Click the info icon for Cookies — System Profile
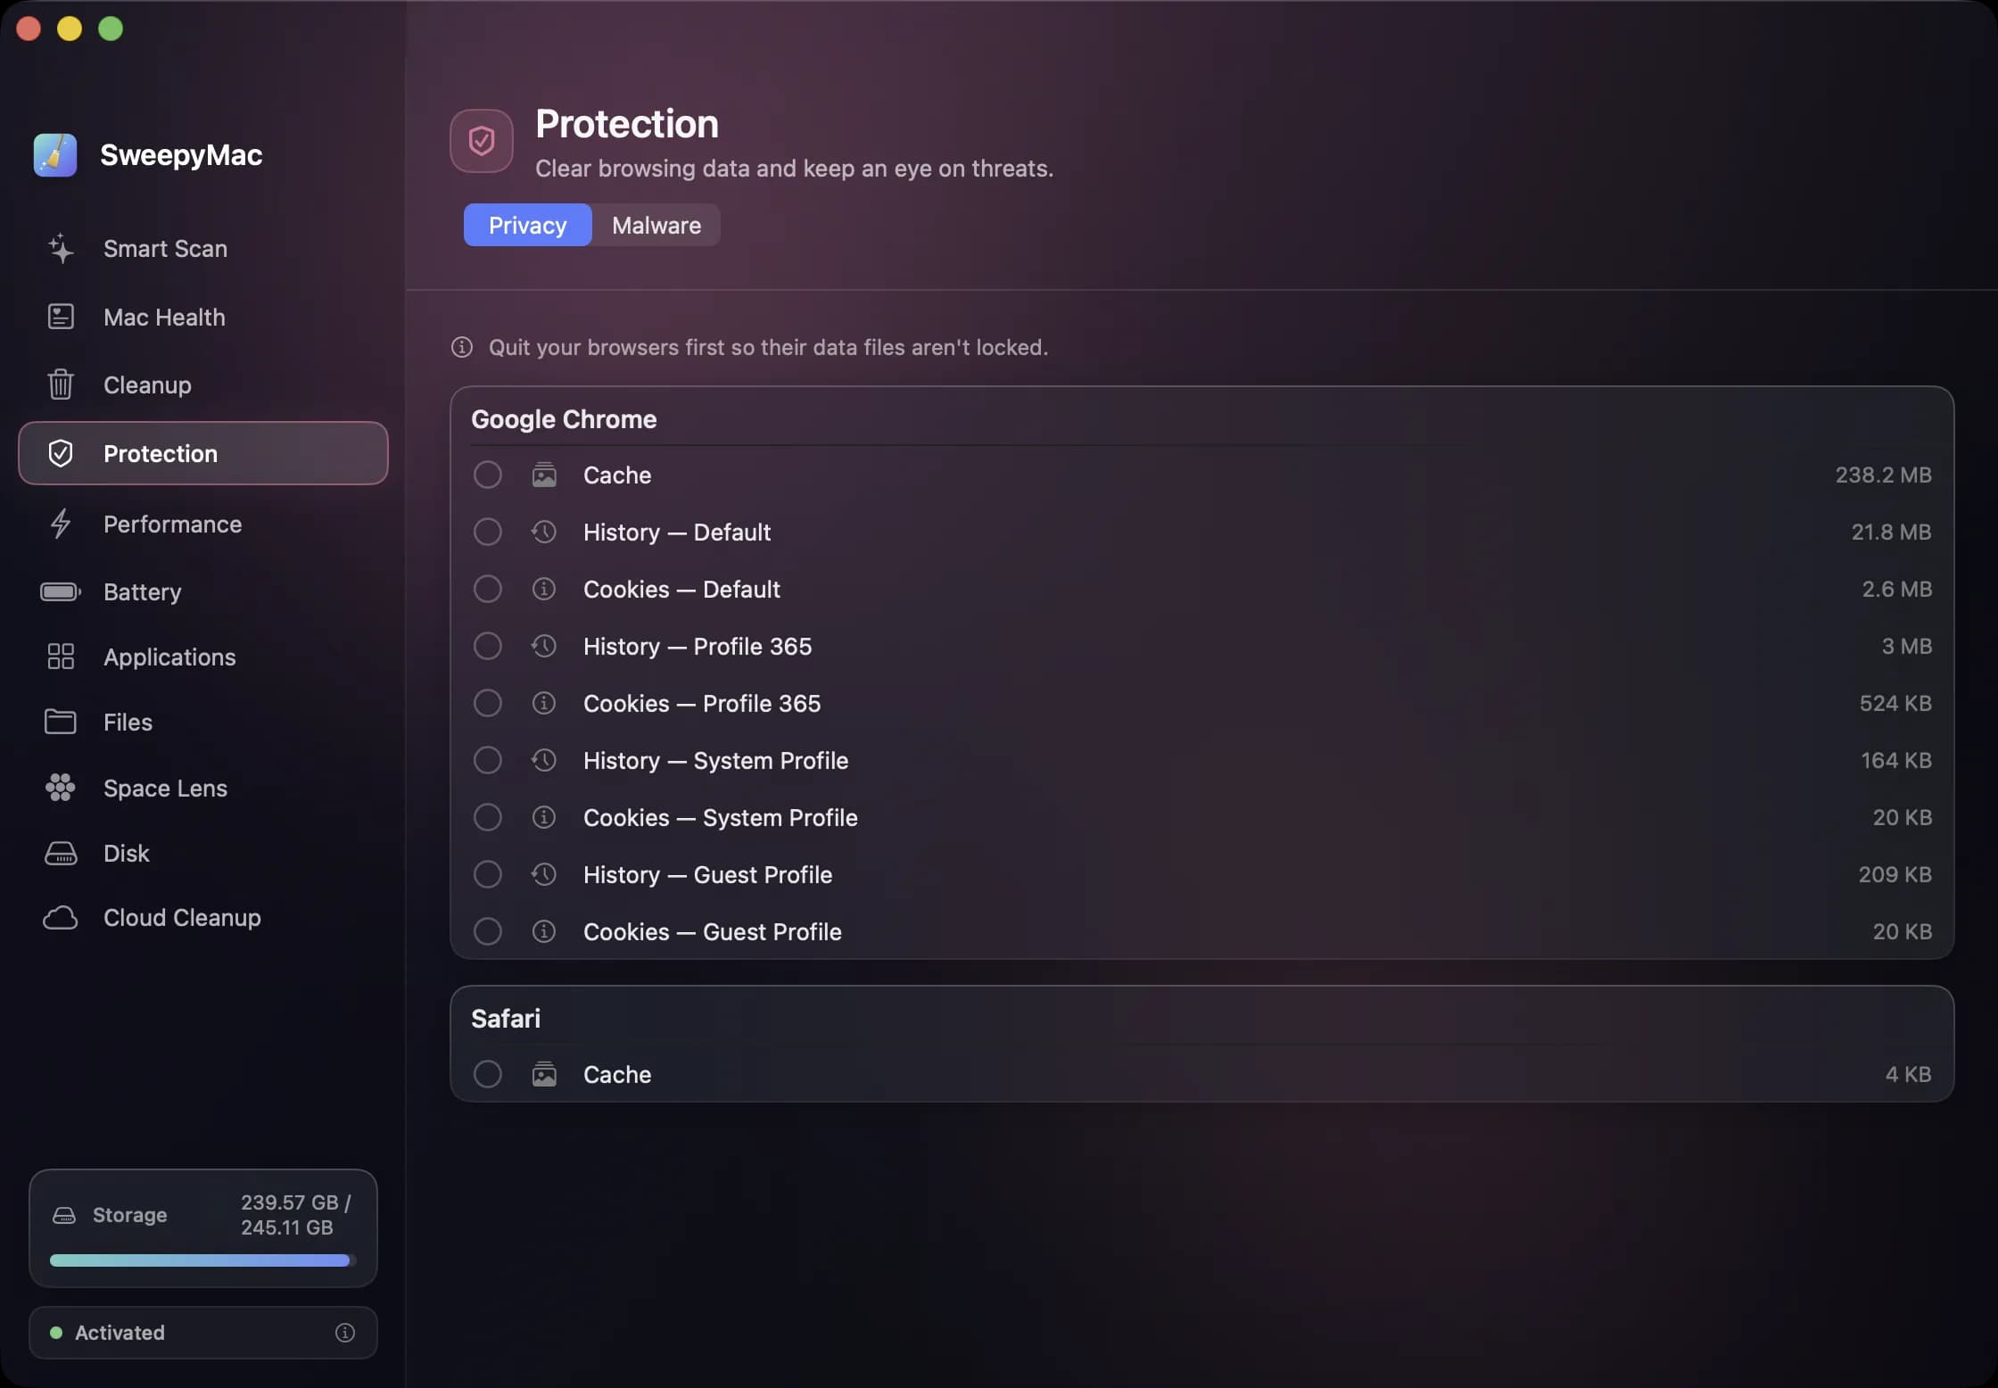Viewport: 1998px width, 1388px height. [x=544, y=818]
